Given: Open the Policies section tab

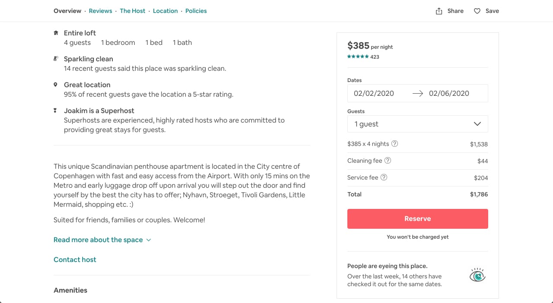Looking at the screenshot, I should [x=196, y=11].
